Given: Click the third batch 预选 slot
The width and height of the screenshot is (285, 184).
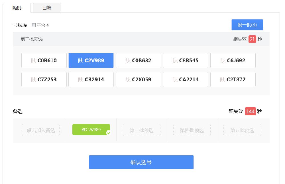Looking at the screenshot, I should tap(142, 130).
